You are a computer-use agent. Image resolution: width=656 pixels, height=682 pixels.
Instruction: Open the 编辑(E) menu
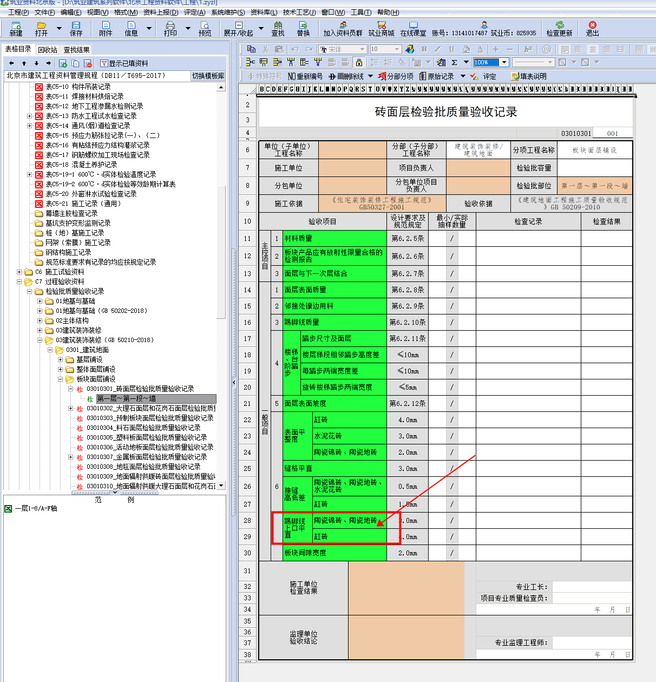71,12
